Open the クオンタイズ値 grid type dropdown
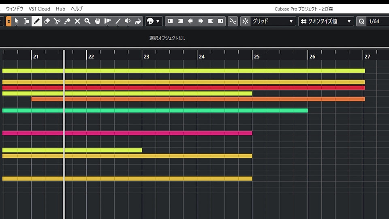This screenshot has width=389, height=219. point(326,21)
